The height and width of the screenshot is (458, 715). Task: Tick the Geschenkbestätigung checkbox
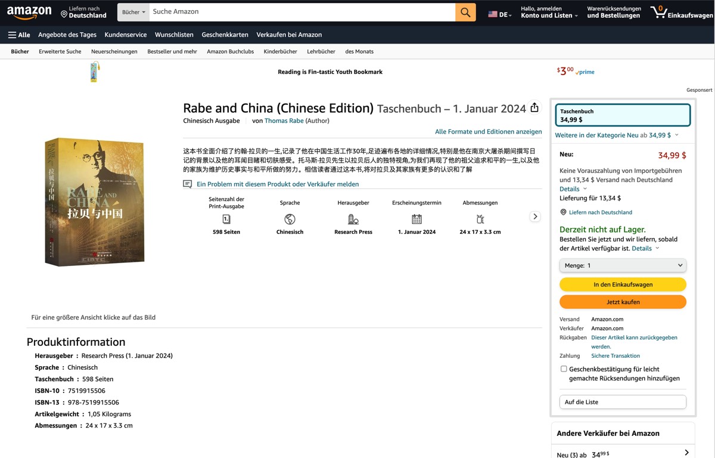pos(564,369)
